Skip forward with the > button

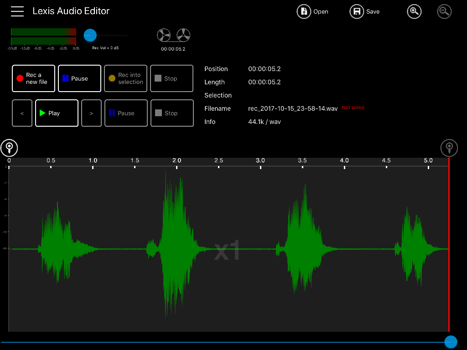(91, 113)
